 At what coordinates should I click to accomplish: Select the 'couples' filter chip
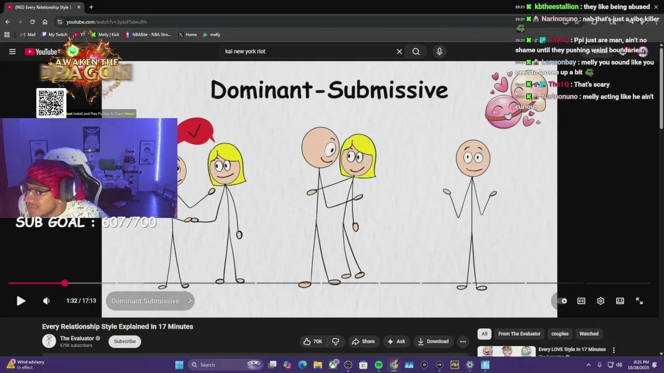560,334
